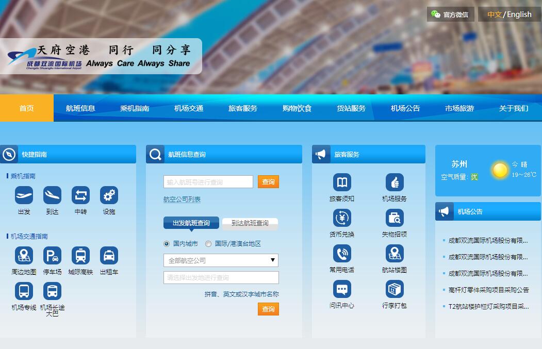Open the 高杆灯零件采购项目采购公告 announcement
The height and width of the screenshot is (349, 542).
488,290
